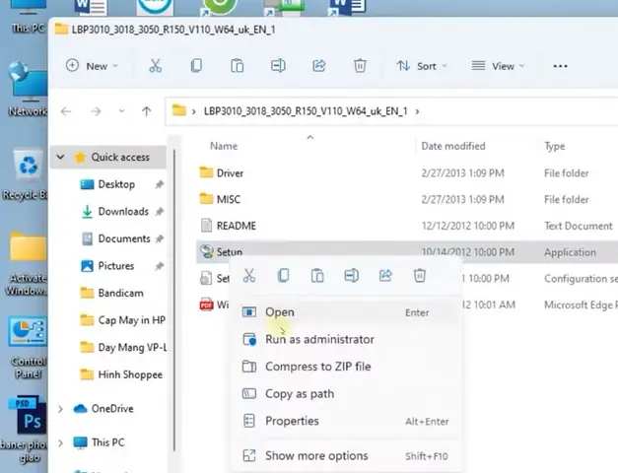Click the Delete trash icon in the context menu
Image resolution: width=618 pixels, height=473 pixels.
pyautogui.click(x=419, y=275)
